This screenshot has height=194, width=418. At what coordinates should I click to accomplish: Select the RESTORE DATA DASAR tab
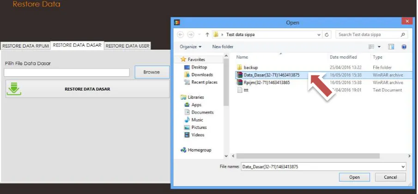tap(77, 45)
